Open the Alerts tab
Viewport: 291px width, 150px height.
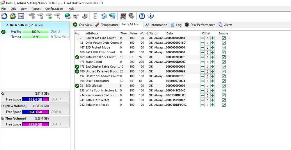point(226,25)
